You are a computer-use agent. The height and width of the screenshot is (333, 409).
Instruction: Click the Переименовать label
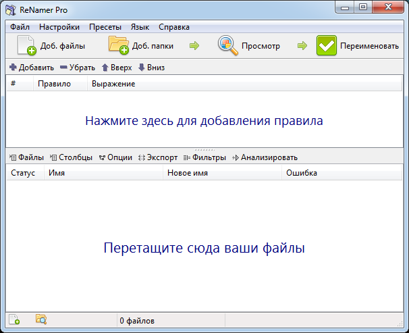pyautogui.click(x=369, y=46)
